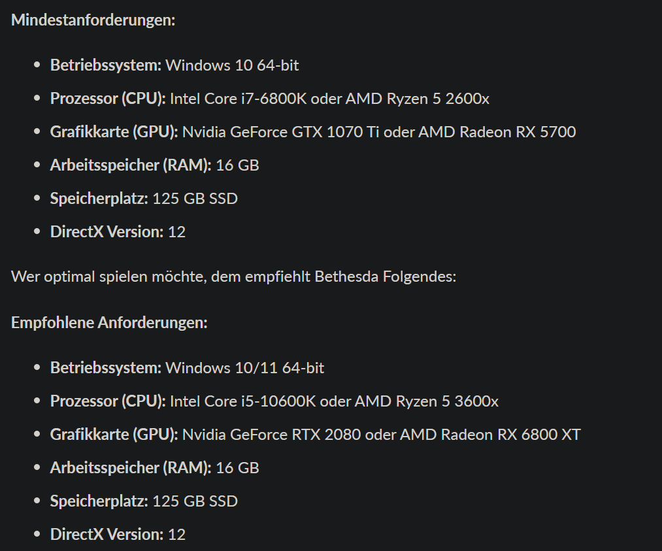
Task: Click the Empfohlene Anforderungen heading
Action: coord(109,323)
